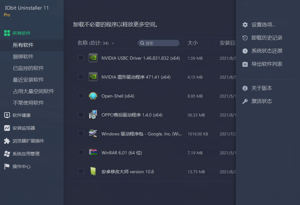Check the NVIDIA USBC Driver checkbox
Viewport: 300px width, 205px height.
(x=81, y=58)
